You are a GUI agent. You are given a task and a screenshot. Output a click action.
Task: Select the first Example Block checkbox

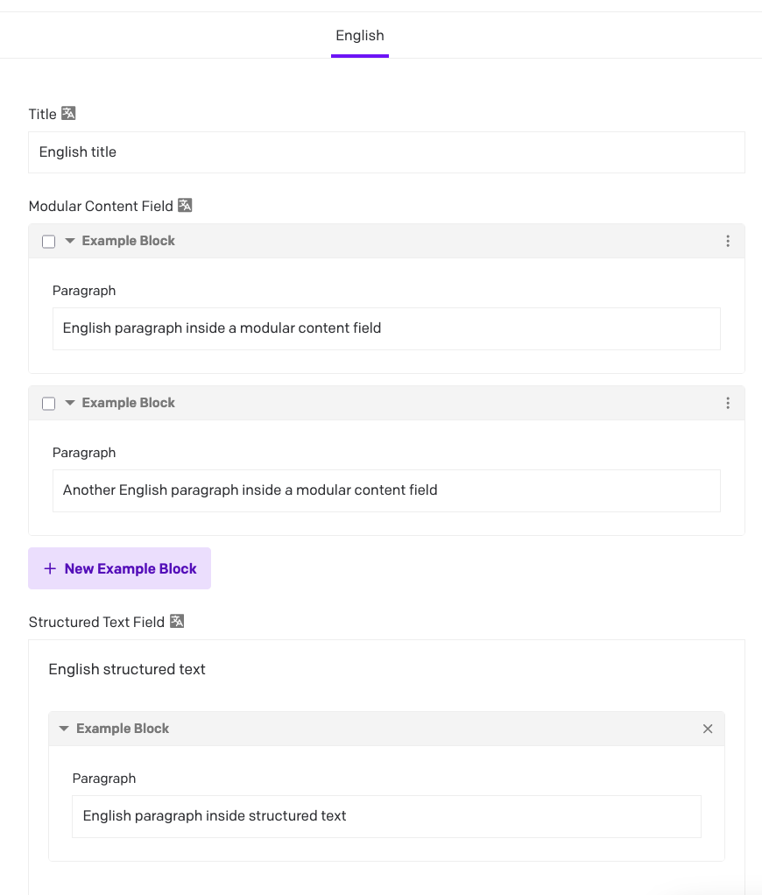tap(49, 242)
